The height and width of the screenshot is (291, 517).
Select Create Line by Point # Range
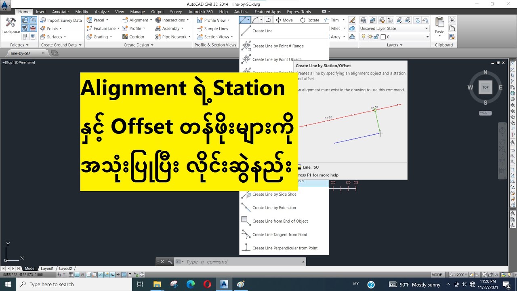(x=284, y=46)
